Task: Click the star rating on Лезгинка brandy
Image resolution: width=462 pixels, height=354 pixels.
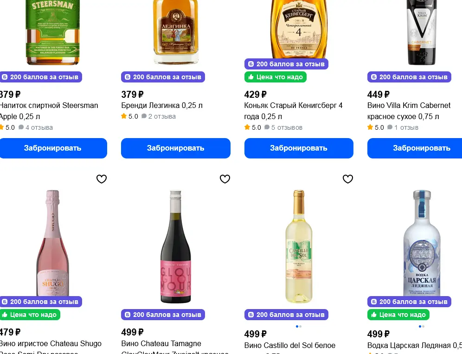Action: [124, 116]
